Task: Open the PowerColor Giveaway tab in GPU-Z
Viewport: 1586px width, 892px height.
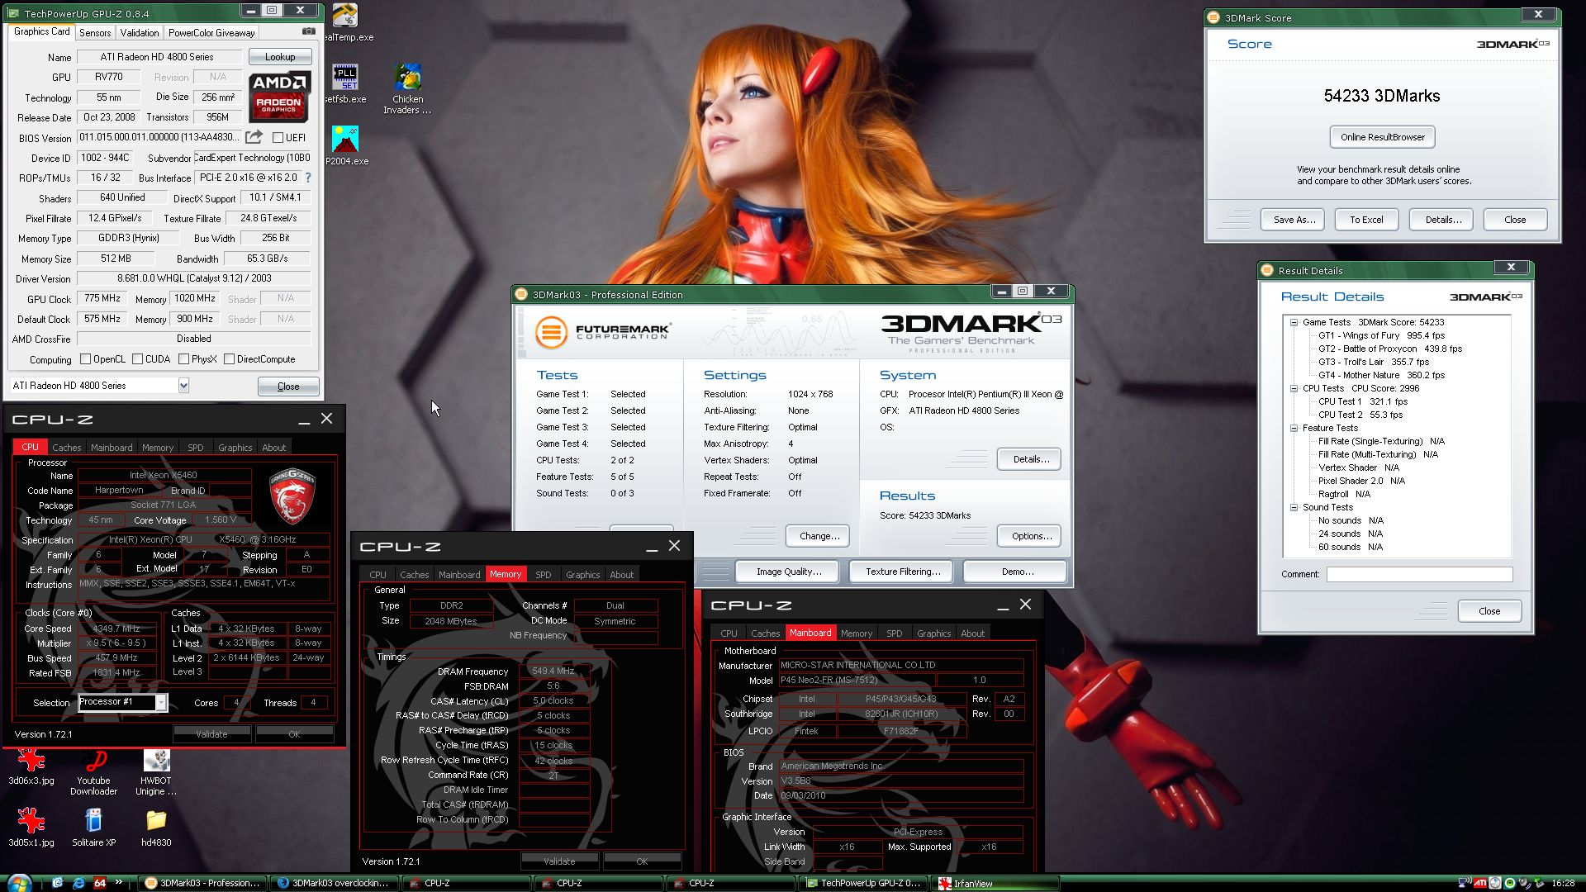Action: 211,32
